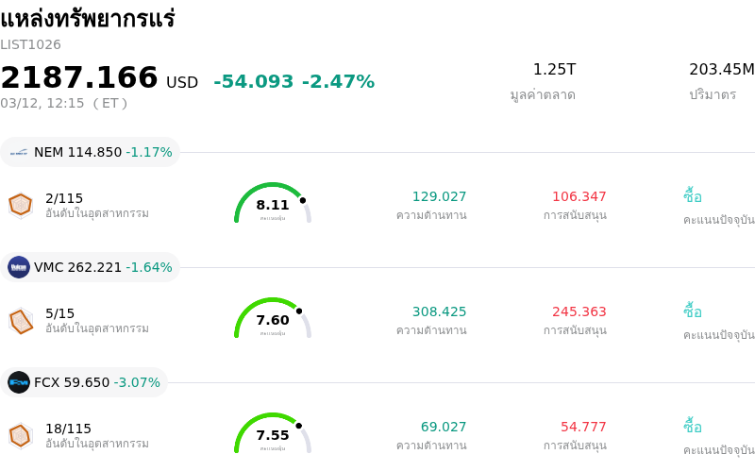Image resolution: width=755 pixels, height=471 pixels.
Task: Click the NEM company logo icon
Action: pyautogui.click(x=19, y=152)
